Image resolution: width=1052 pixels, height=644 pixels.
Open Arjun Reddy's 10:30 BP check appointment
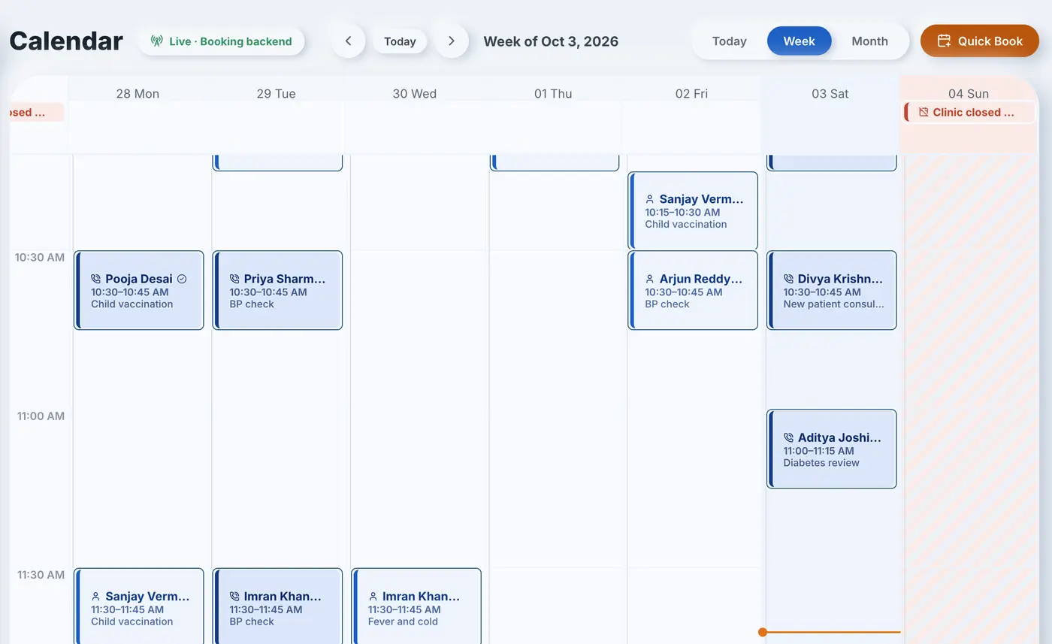[x=693, y=290]
